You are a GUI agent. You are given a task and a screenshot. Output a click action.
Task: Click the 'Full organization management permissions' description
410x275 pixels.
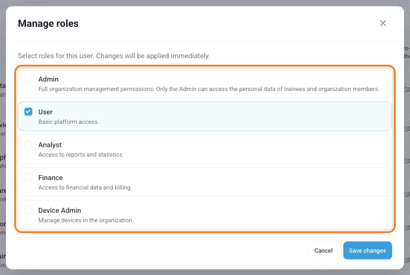coord(208,89)
